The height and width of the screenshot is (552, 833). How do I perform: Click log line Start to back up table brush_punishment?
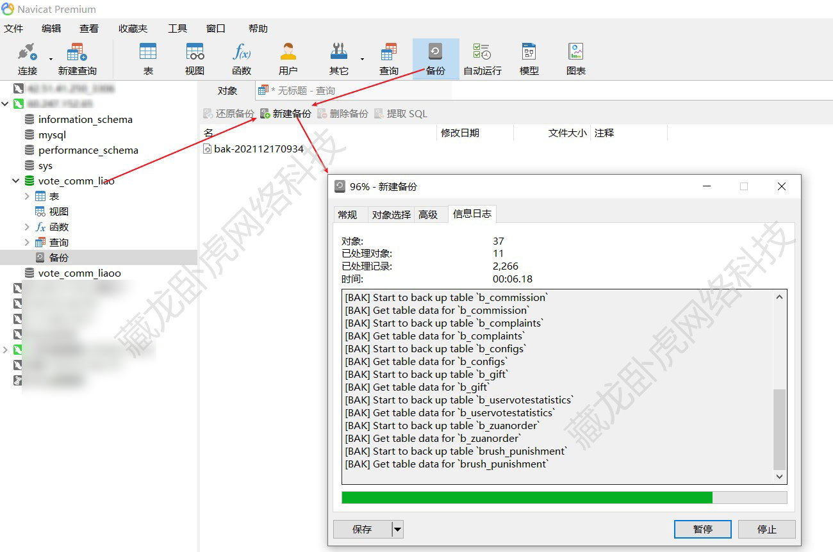click(x=456, y=451)
